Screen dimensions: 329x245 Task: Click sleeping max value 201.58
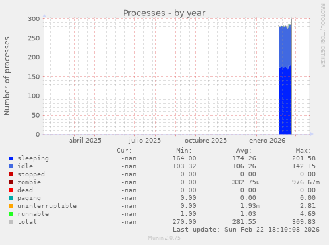pyautogui.click(x=304, y=158)
